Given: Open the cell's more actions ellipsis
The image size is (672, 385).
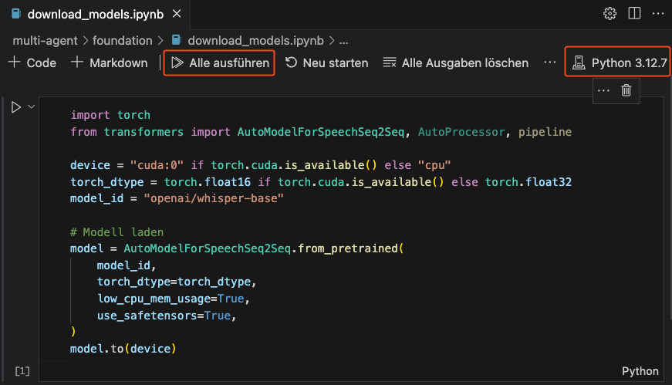Looking at the screenshot, I should pos(604,90).
